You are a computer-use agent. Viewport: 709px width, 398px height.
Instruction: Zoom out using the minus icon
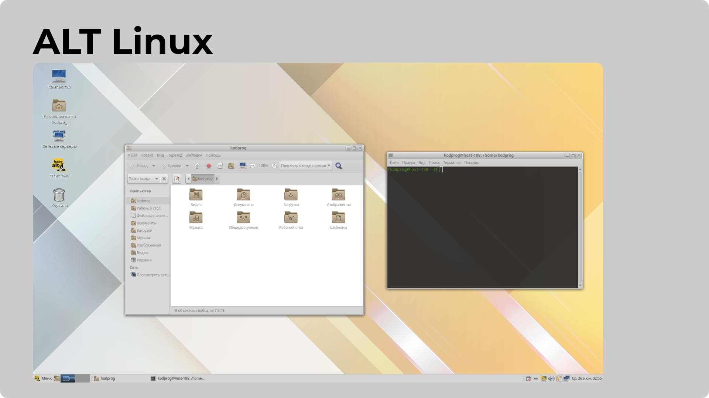[253, 166]
